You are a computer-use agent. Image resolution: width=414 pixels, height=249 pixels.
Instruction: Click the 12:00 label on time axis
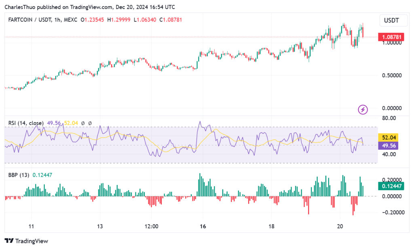coord(152,226)
